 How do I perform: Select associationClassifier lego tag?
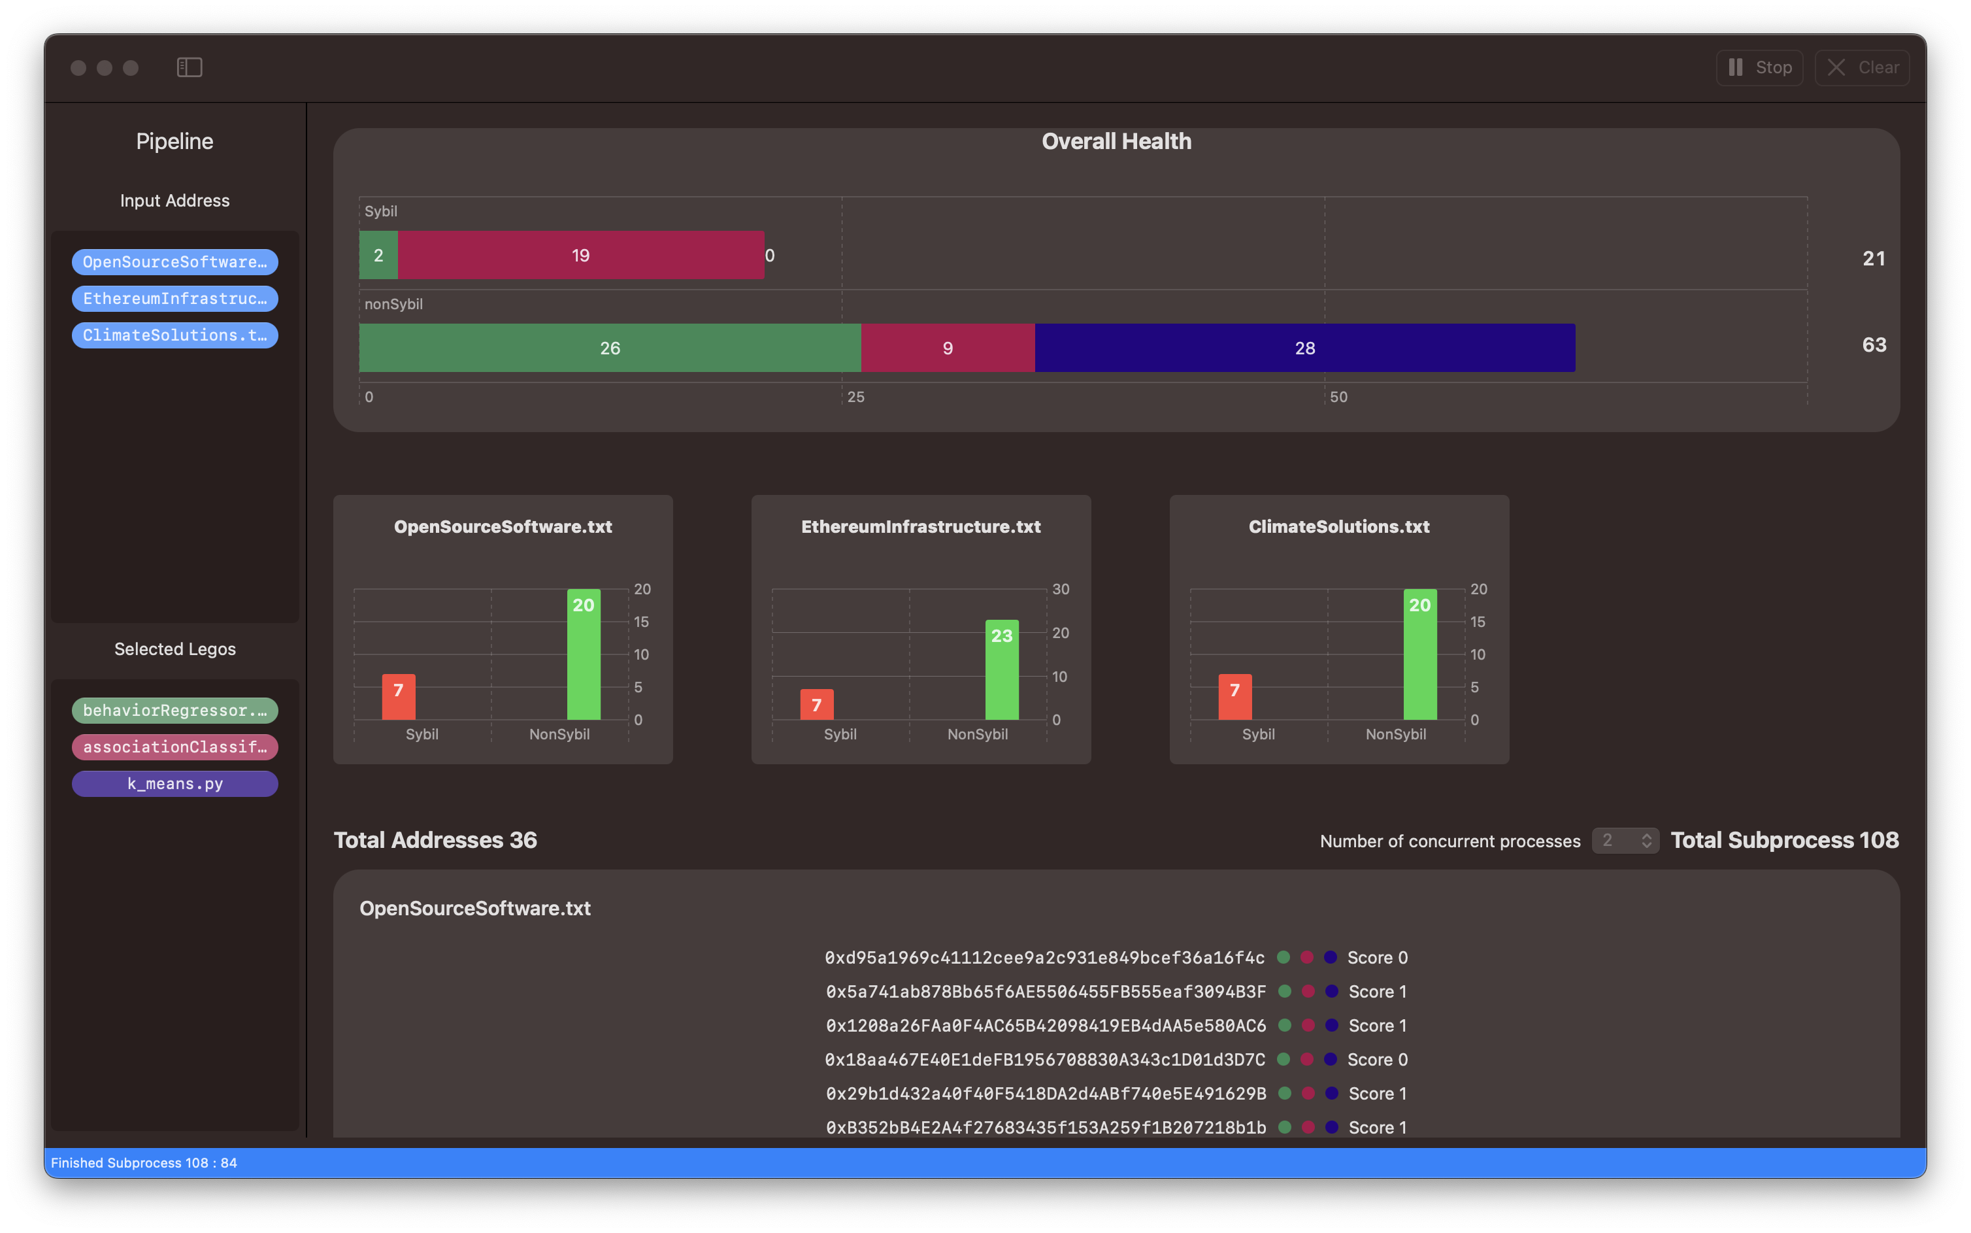(x=174, y=747)
